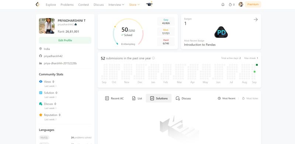Screen dimensions: 295x144
Task: Click Introduction to Pandas badge title
Action: [200, 45]
